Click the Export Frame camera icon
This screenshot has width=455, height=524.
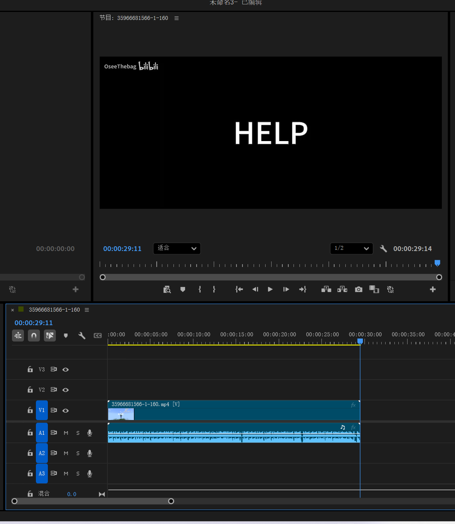[359, 289]
